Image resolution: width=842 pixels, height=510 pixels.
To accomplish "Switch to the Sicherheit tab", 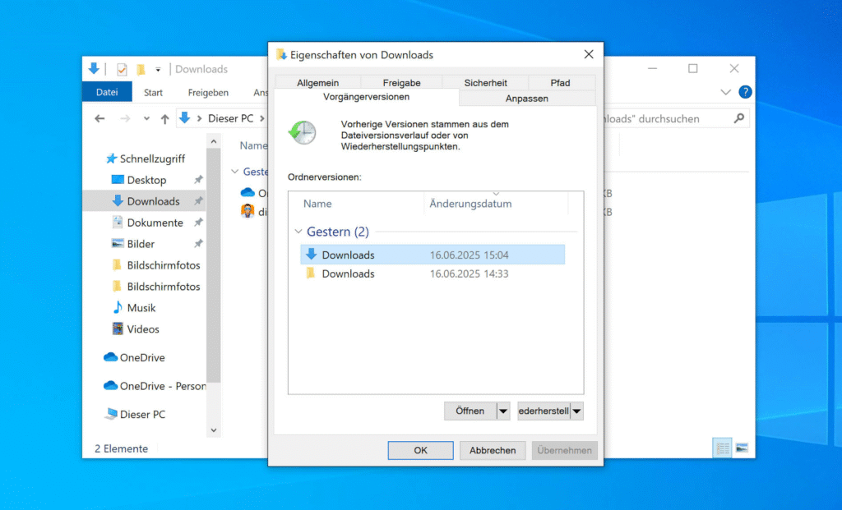I will pyautogui.click(x=485, y=83).
